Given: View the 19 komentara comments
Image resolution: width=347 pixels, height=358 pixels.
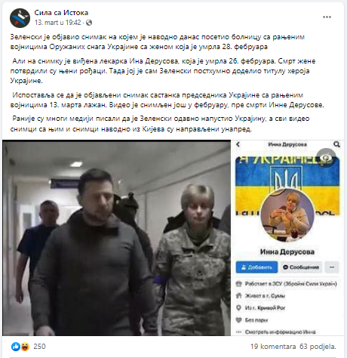Looking at the screenshot, I should point(273,347).
